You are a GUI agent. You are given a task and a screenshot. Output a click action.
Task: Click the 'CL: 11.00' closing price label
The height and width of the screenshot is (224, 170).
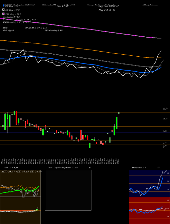coord(63,6)
